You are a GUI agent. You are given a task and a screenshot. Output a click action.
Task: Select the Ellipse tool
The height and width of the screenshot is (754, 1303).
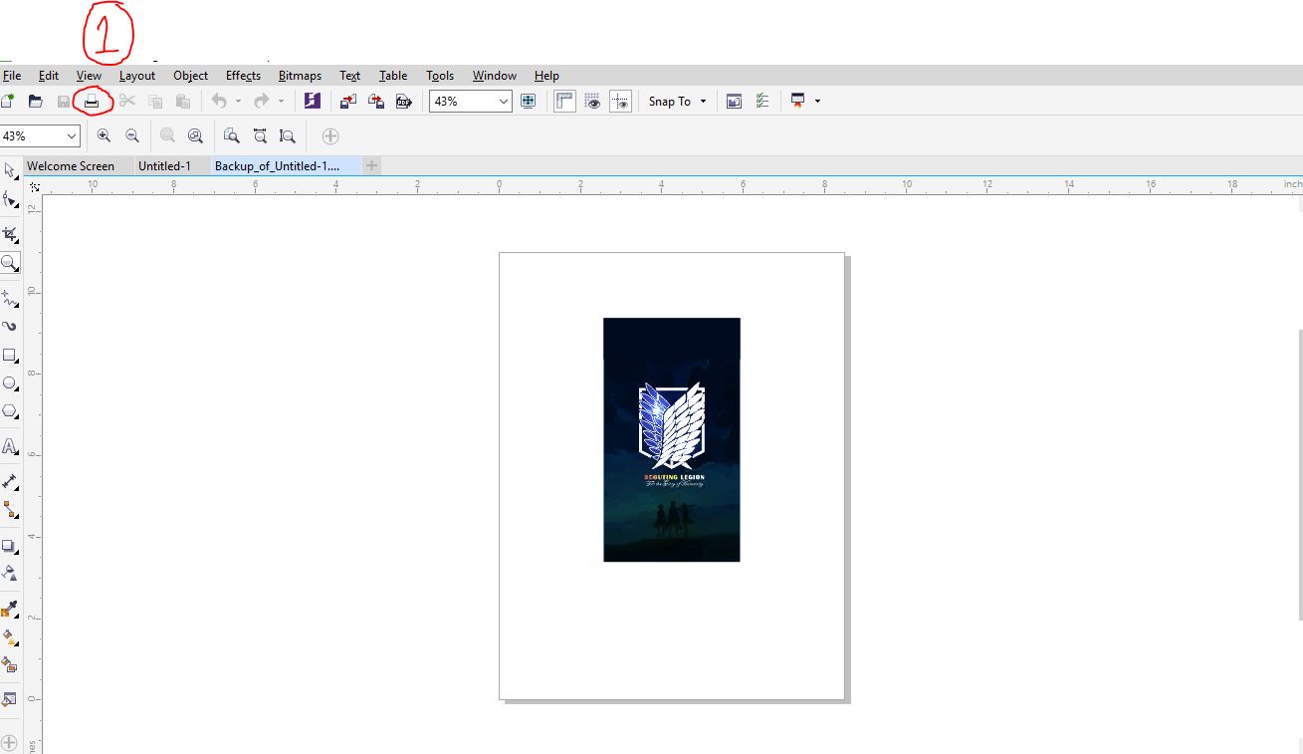pyautogui.click(x=11, y=382)
